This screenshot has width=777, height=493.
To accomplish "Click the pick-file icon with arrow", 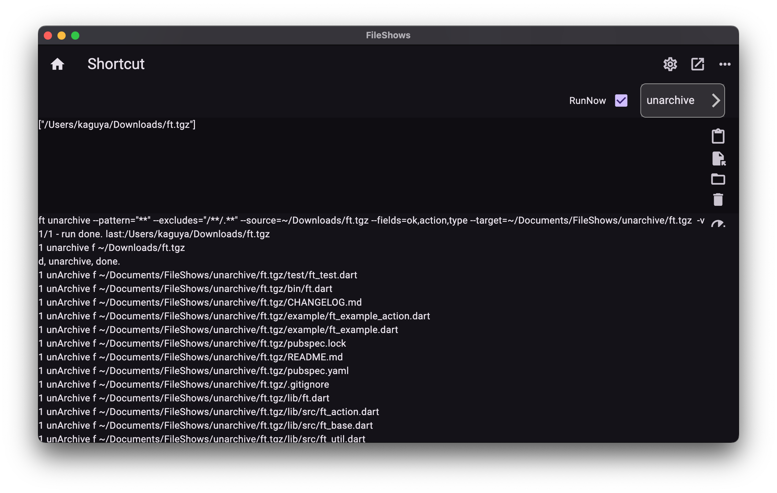I will 718,158.
